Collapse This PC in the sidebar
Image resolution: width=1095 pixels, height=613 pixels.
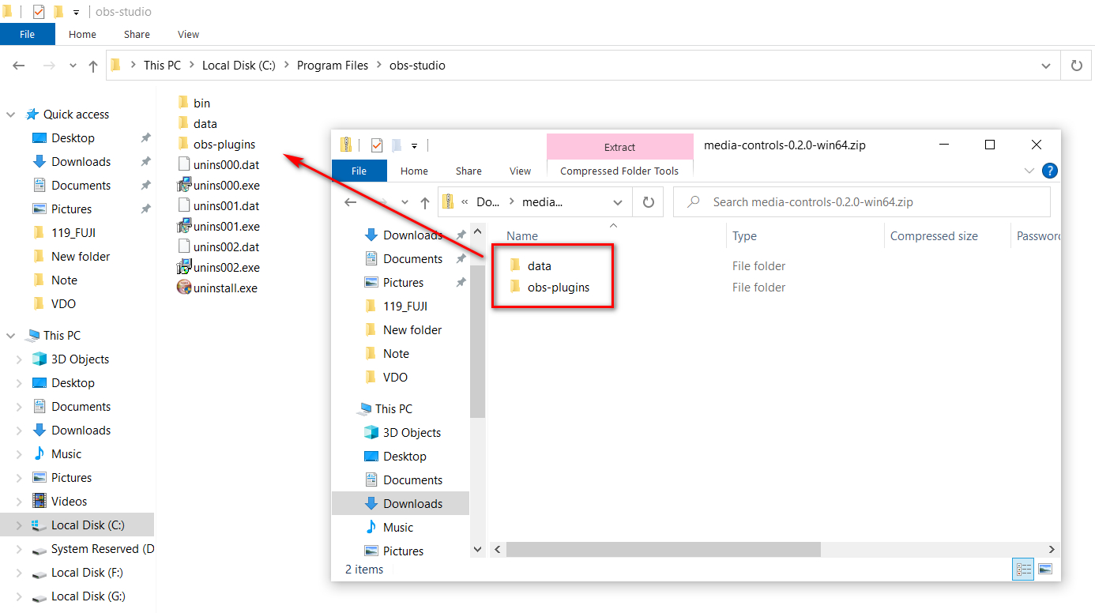(x=11, y=335)
